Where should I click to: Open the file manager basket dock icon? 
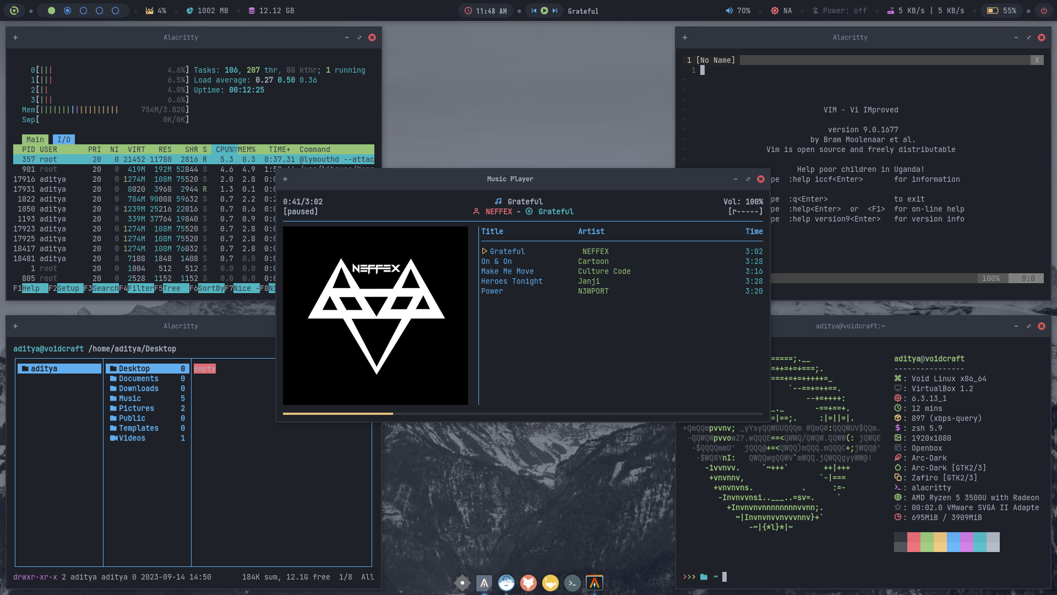(506, 583)
